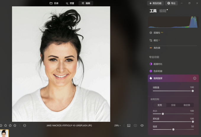Open the 29% zoom level dropdown

(x=118, y=125)
